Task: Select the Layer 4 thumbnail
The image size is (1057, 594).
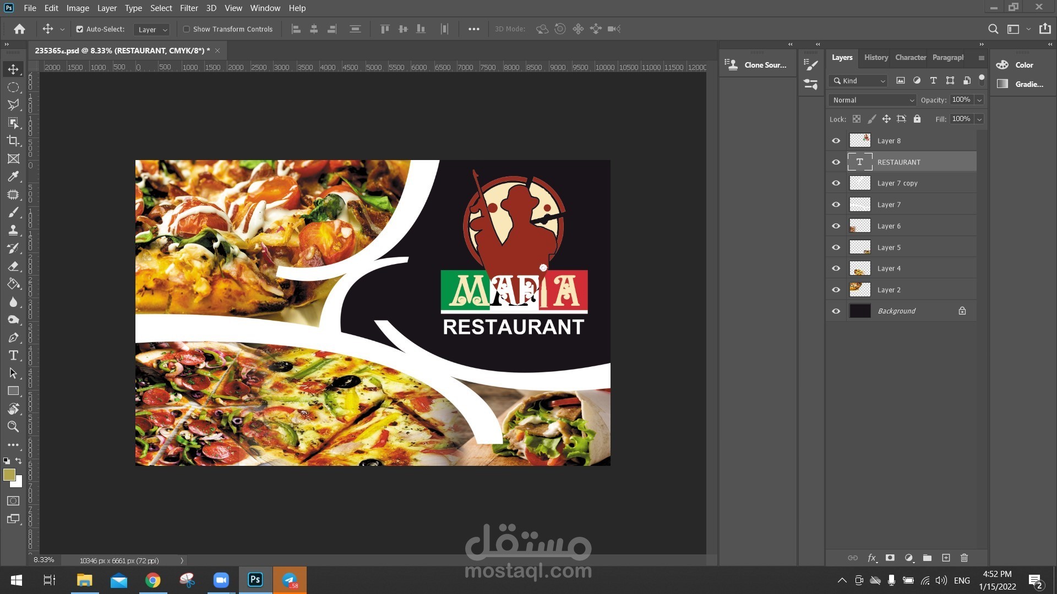Action: point(859,268)
